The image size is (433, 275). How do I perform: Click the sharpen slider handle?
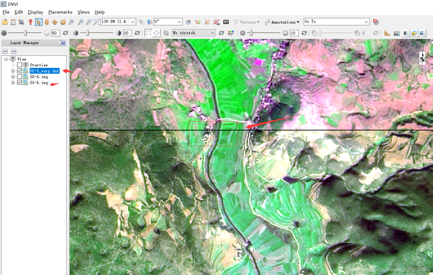251,33
